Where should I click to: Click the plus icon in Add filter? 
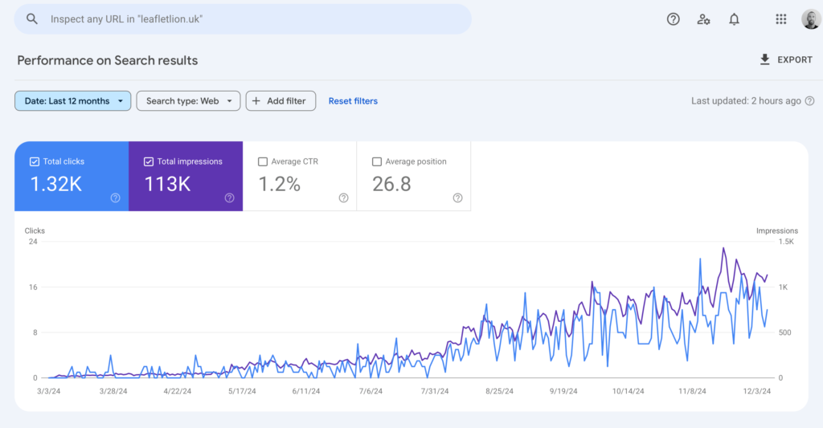pyautogui.click(x=256, y=100)
